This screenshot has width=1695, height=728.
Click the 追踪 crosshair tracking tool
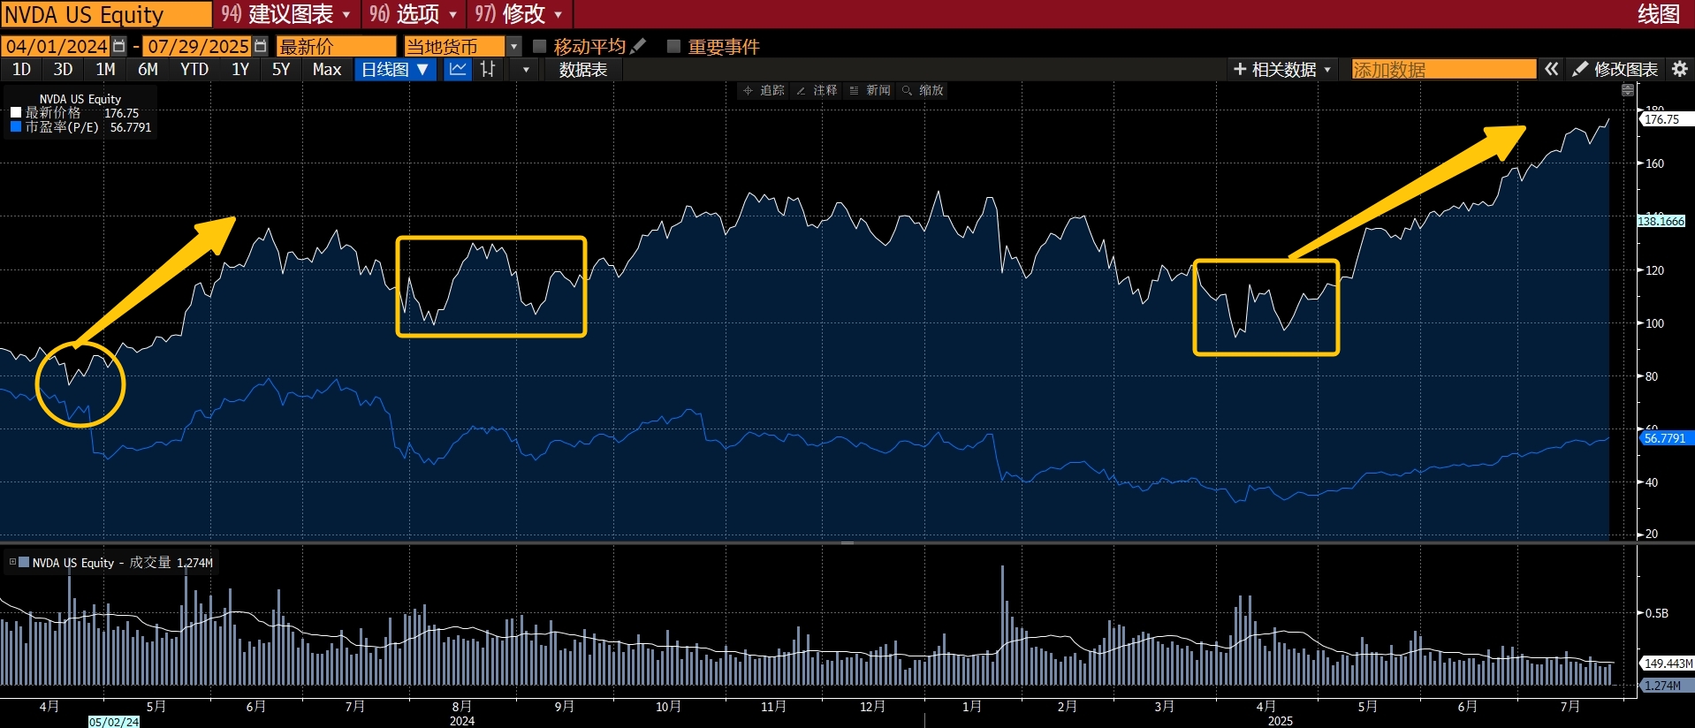(764, 90)
